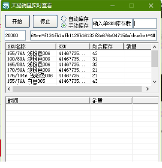
Task: Click the vertical scrollbar thumb in SKU list
Action: pos(154,59)
